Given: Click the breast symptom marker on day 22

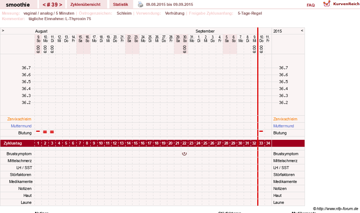Looking at the screenshot, I should [x=184, y=154].
